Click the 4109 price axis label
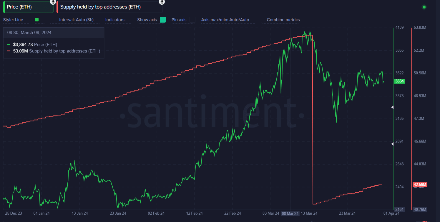Screen dimensions: 440x222 [x=399, y=28]
